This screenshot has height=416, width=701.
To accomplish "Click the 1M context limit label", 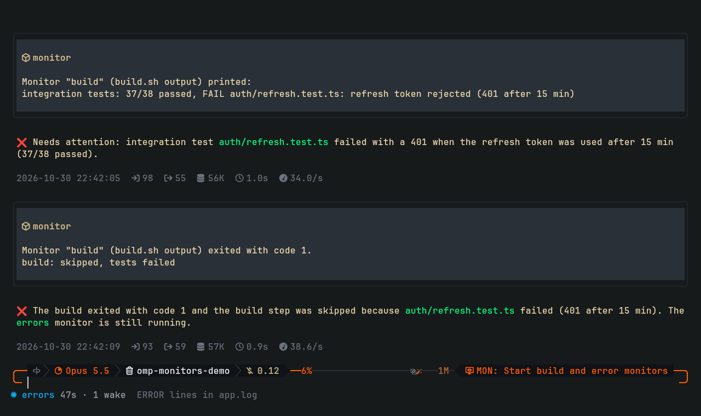I will [x=444, y=371].
